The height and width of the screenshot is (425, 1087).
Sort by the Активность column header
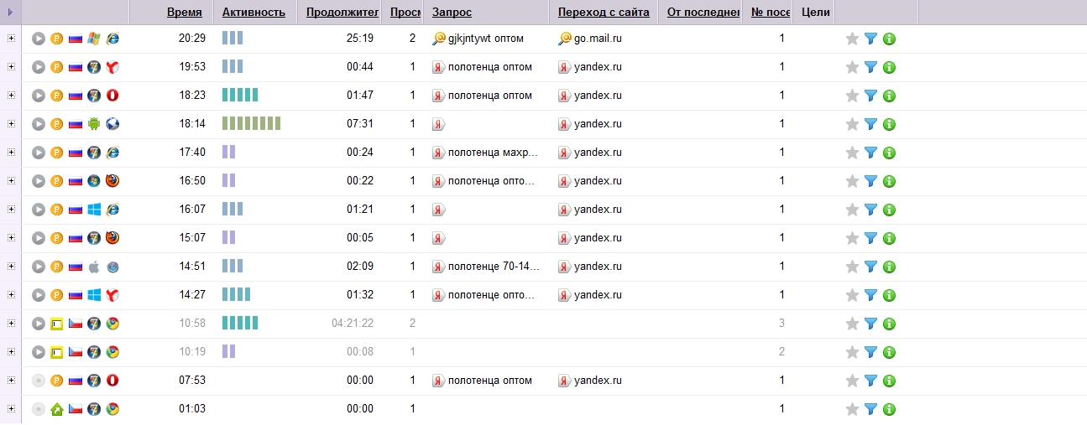253,13
